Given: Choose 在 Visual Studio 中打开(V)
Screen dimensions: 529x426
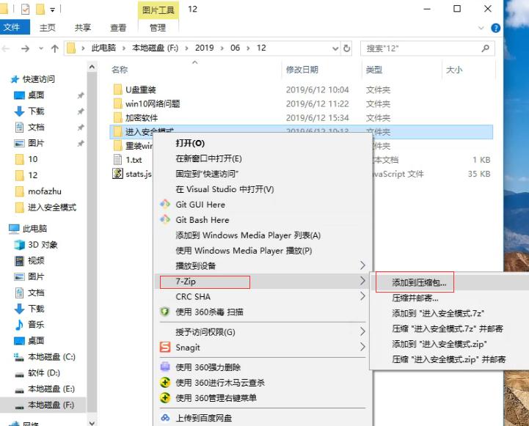Looking at the screenshot, I should 225,189.
